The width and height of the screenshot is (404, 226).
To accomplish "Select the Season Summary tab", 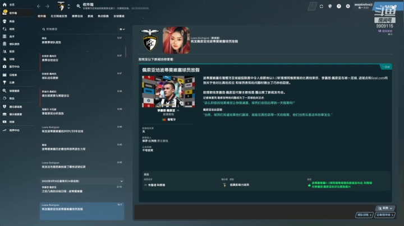I will pos(77,16).
